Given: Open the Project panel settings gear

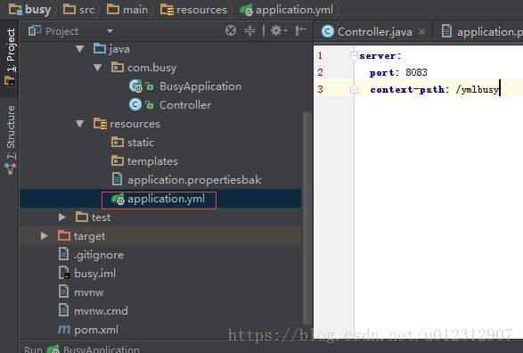Looking at the screenshot, I should (276, 30).
